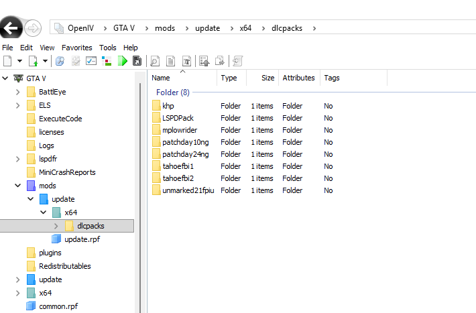Click the New blank page toolbar icon

7,61
